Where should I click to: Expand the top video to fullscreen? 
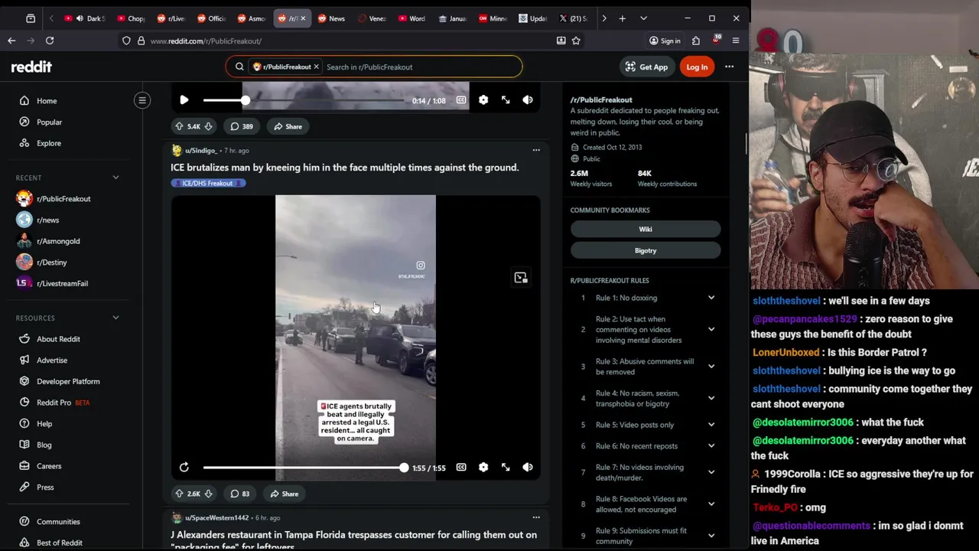click(x=506, y=100)
